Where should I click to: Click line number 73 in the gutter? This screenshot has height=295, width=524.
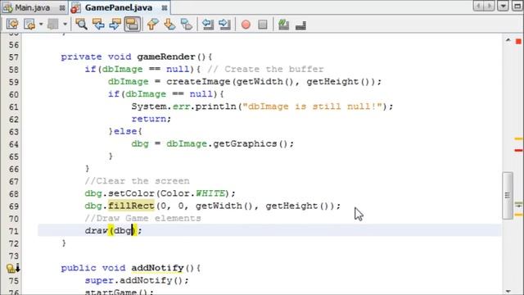13,256
